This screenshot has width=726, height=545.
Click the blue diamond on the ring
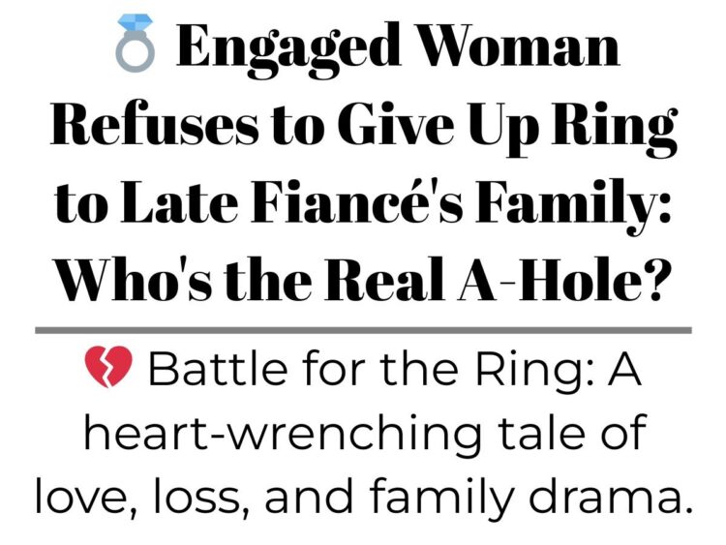pos(135,23)
